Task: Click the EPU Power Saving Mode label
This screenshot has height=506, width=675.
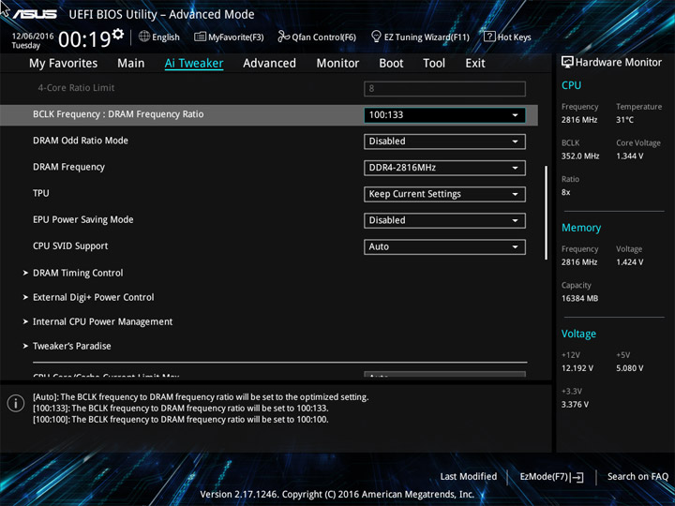Action: 83,219
